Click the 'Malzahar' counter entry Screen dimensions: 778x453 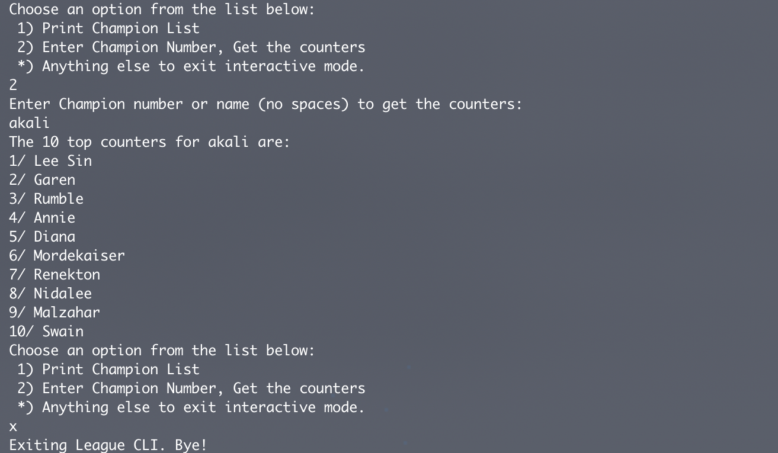coord(55,312)
